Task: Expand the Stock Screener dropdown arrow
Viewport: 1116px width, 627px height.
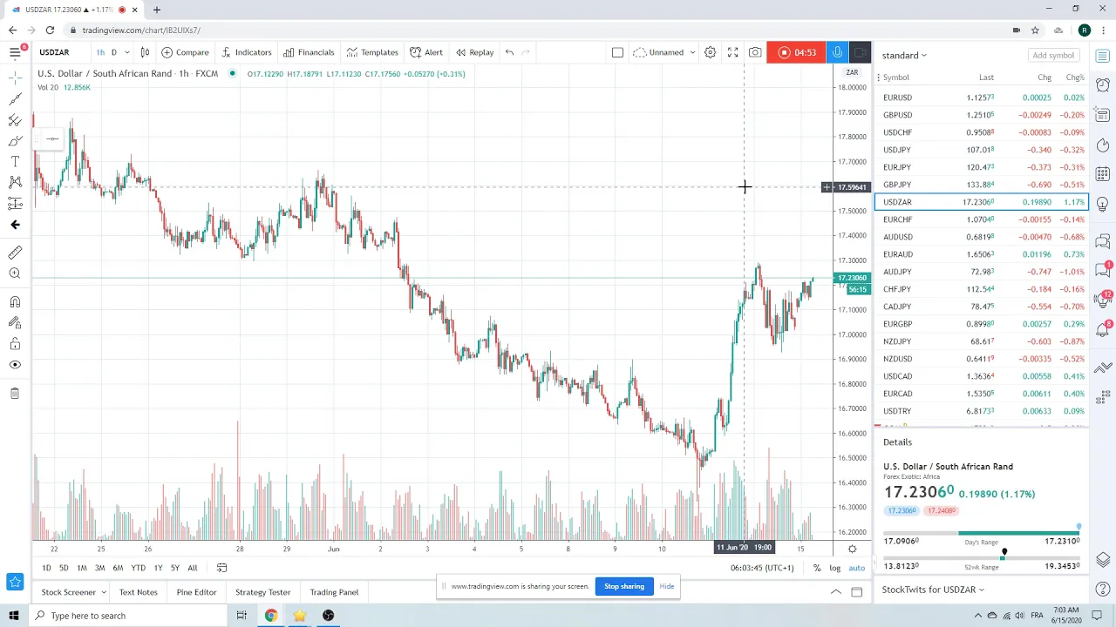Action: (103, 592)
